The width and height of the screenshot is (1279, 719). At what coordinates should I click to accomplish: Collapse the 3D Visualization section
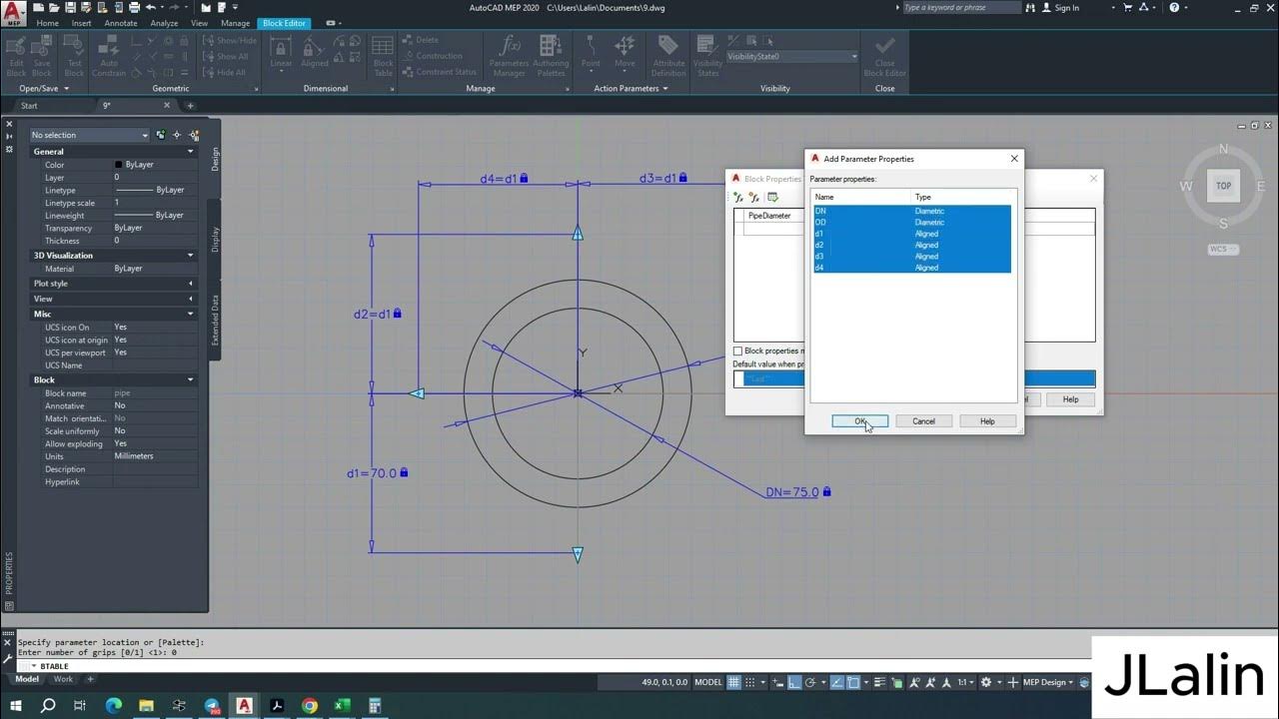tap(191, 256)
